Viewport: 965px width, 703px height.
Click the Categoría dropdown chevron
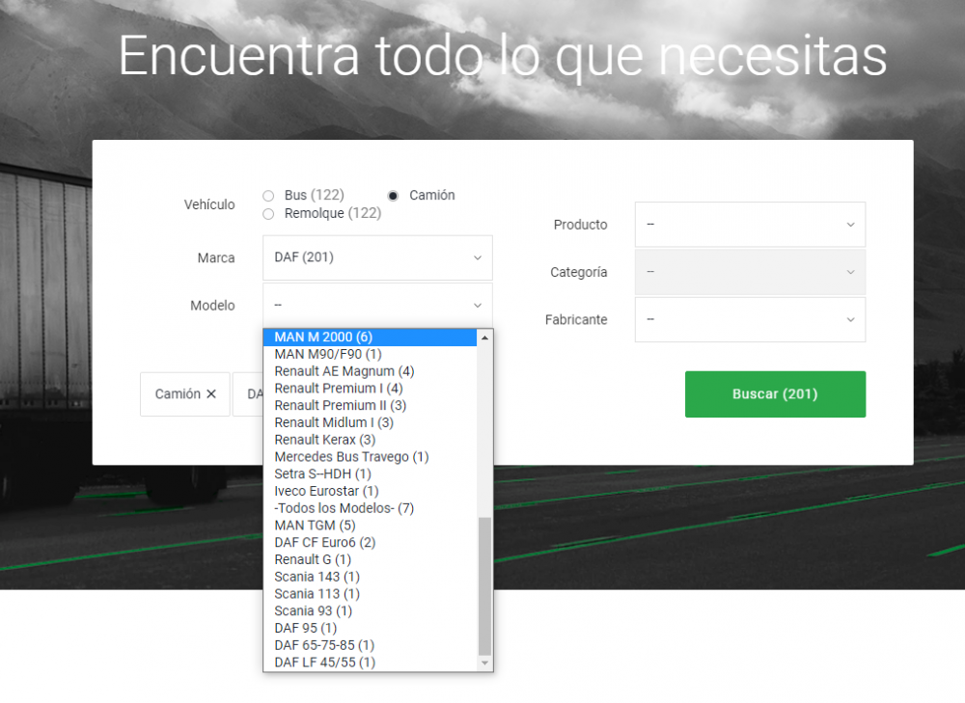(x=850, y=272)
